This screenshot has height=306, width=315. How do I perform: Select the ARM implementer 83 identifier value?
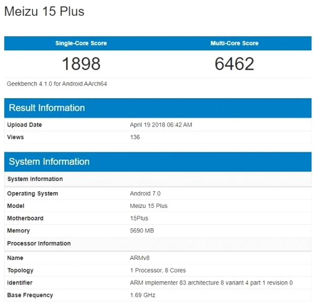[211, 283]
